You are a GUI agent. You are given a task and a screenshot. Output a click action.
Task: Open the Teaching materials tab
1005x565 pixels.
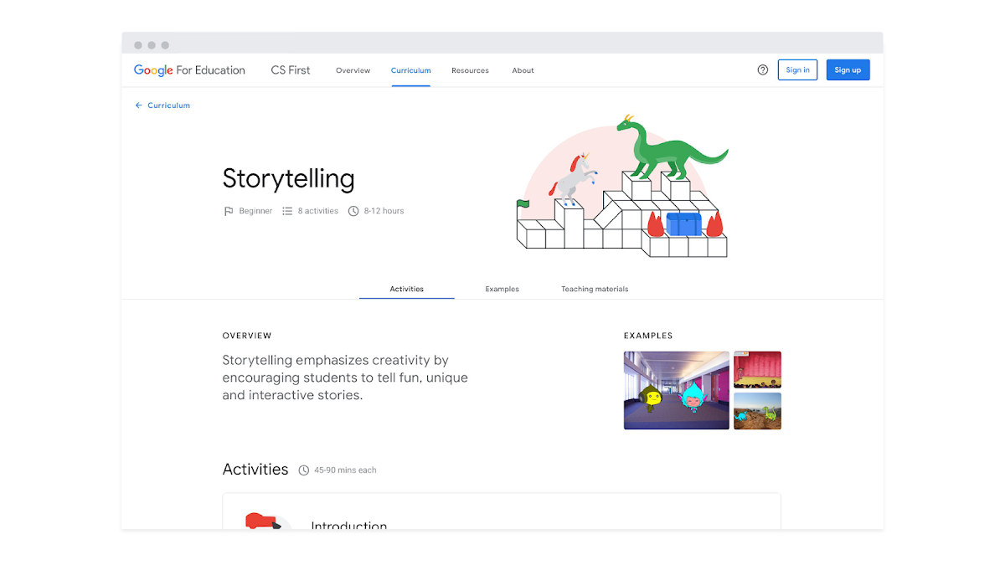[595, 289]
